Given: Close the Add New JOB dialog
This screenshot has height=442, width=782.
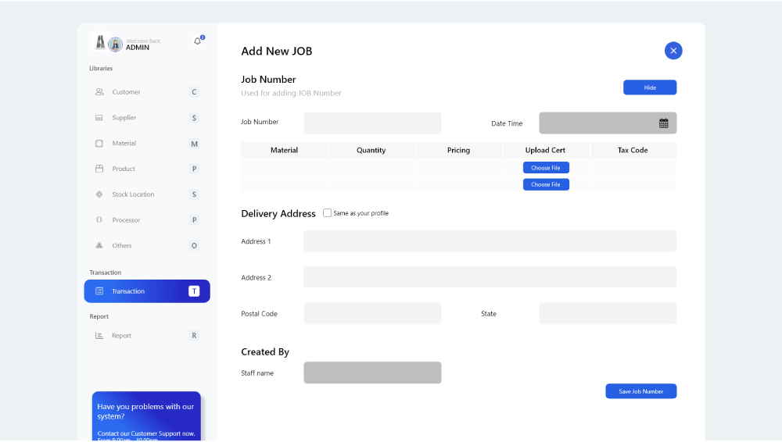Looking at the screenshot, I should pyautogui.click(x=673, y=51).
